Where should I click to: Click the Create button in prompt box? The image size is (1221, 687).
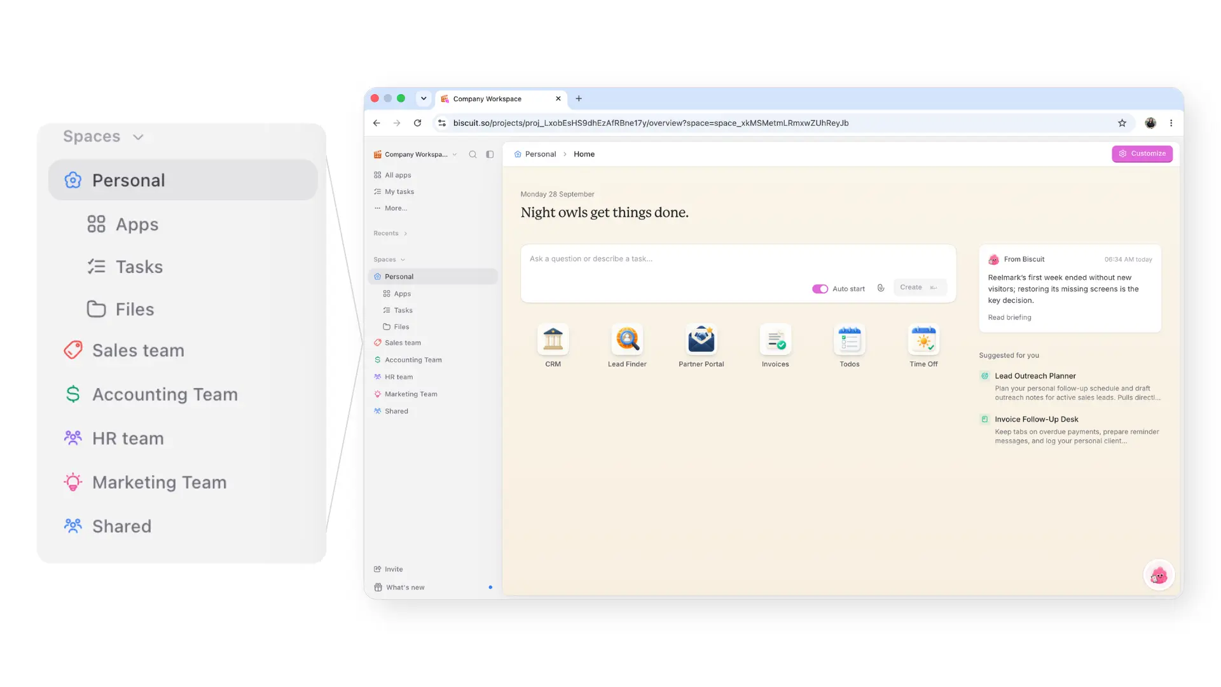click(919, 288)
